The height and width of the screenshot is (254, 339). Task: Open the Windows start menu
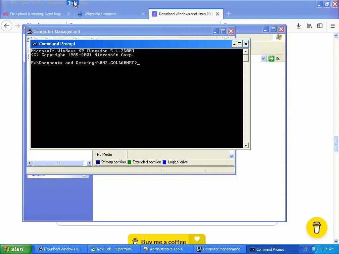(16, 249)
